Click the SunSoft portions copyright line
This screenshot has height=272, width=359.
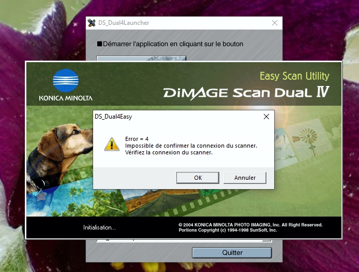point(228,230)
